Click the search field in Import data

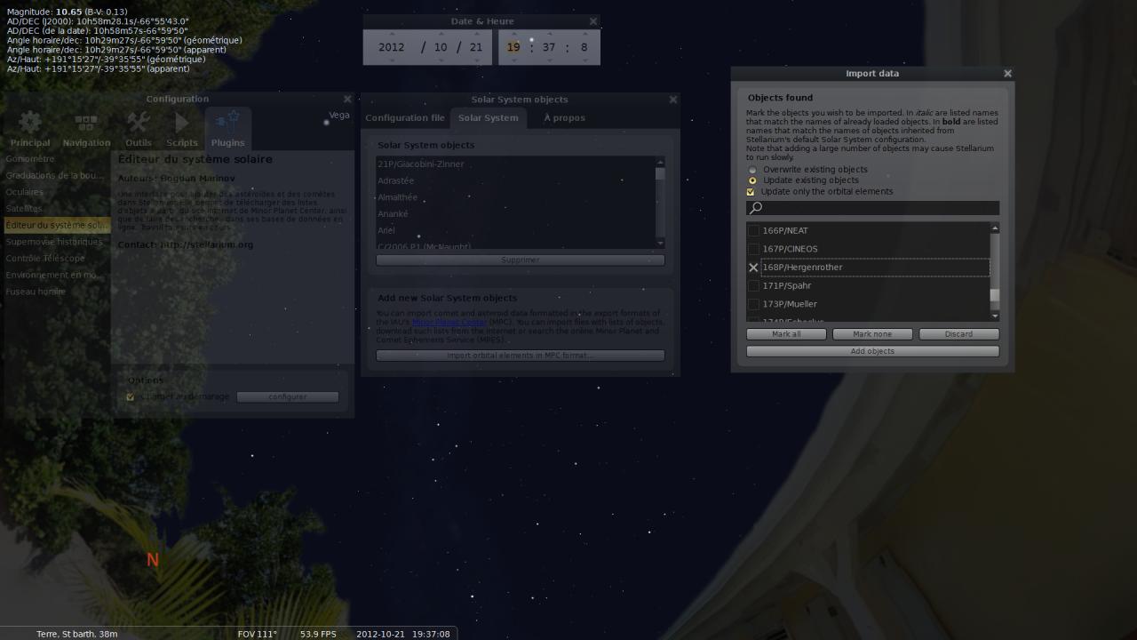[x=872, y=208]
